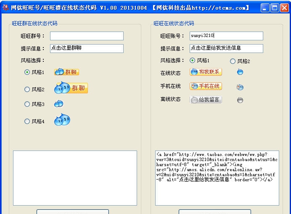Click the 旺旺账号 field containing sunyi3210
Viewport: 291px width, 214px height.
point(226,36)
